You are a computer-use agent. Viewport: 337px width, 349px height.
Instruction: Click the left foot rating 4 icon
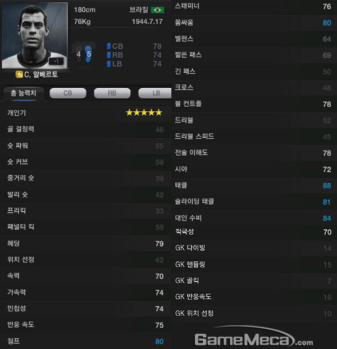(79, 54)
